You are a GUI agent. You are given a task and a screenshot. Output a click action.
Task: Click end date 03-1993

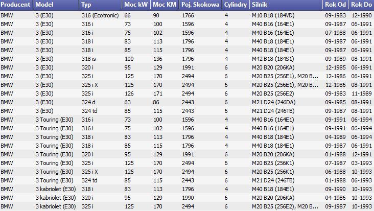pyautogui.click(x=361, y=163)
